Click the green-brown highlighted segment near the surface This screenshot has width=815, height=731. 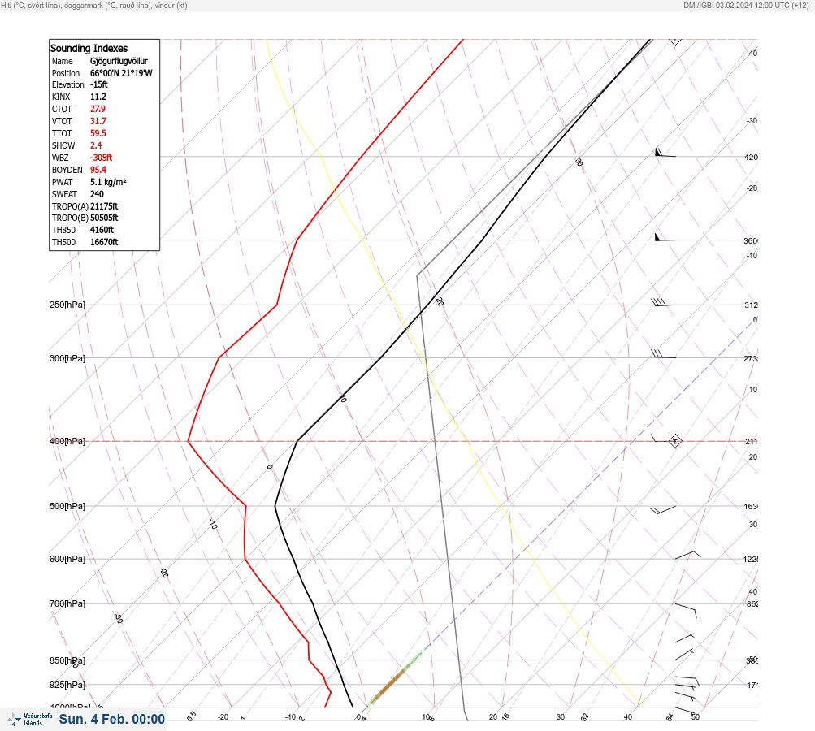[x=395, y=678]
